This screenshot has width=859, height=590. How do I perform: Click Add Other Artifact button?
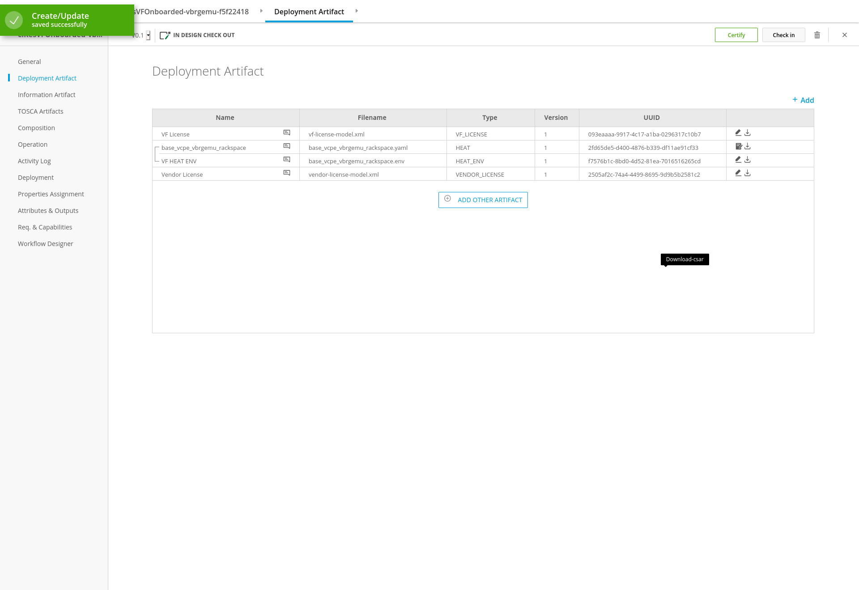(483, 200)
